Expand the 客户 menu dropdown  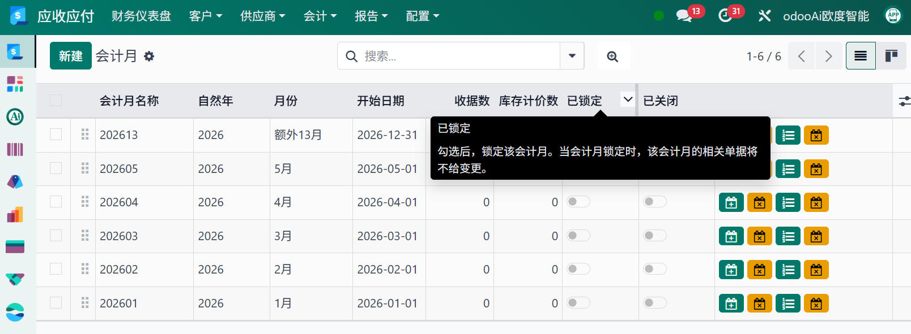coord(206,16)
